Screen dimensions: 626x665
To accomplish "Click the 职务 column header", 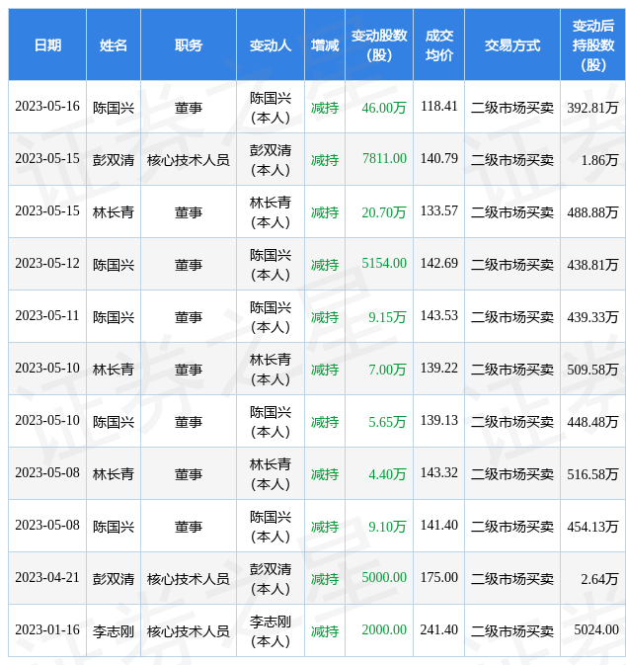I will [x=189, y=44].
